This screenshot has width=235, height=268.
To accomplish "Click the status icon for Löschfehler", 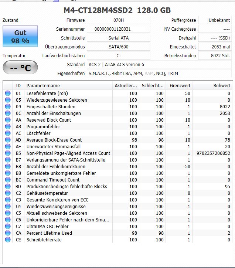I will 8,133.
